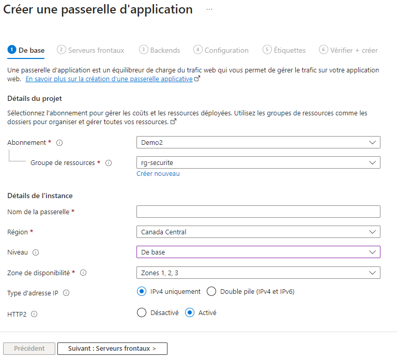This screenshot has width=397, height=359.
Task: Click info icon beside Groupe de ressources
Action: 109,163
